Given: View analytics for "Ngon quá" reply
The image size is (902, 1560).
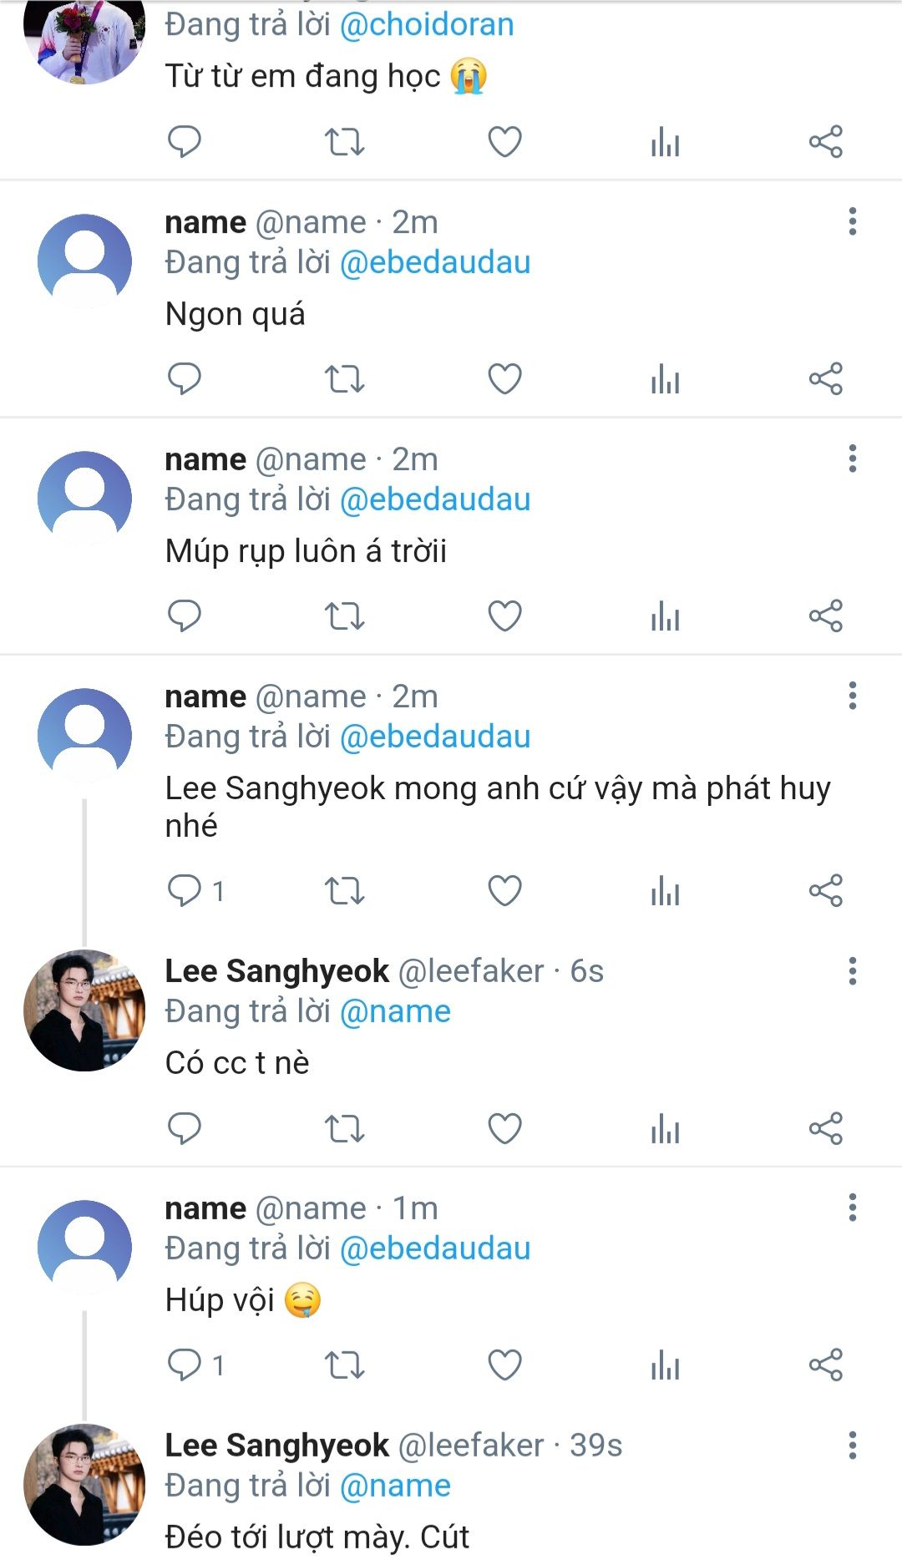Looking at the screenshot, I should (x=665, y=379).
